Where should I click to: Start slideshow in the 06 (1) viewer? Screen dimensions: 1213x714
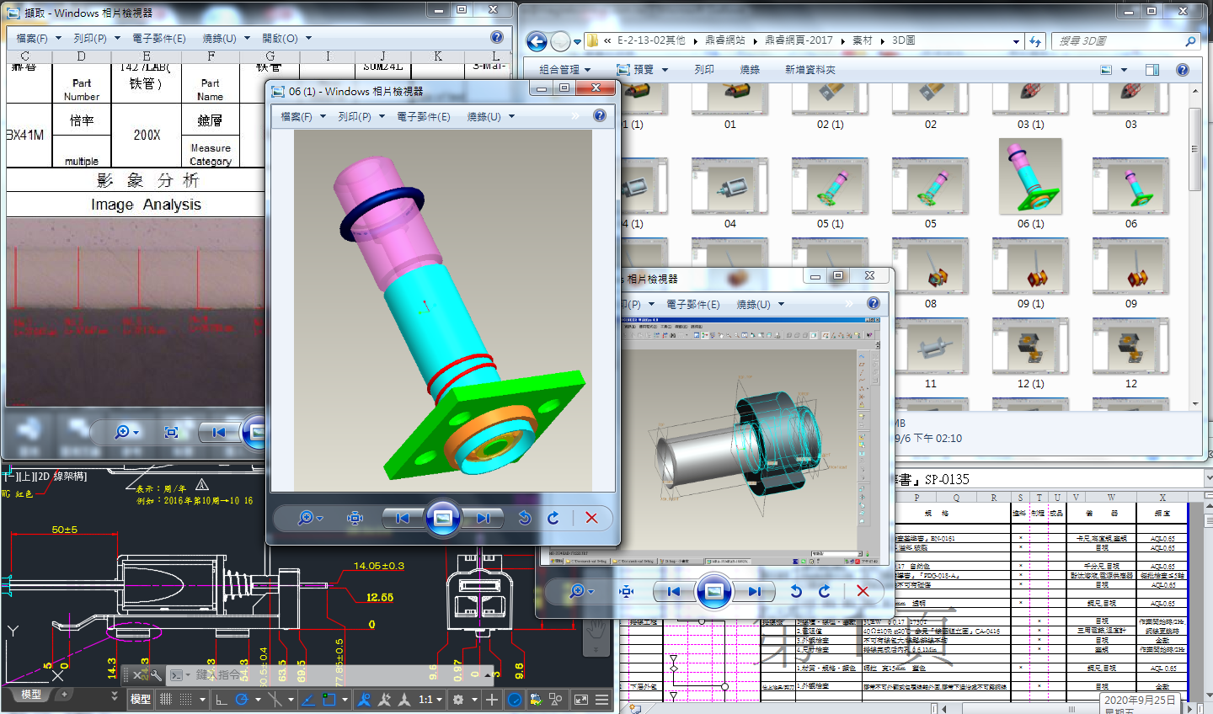click(x=442, y=518)
